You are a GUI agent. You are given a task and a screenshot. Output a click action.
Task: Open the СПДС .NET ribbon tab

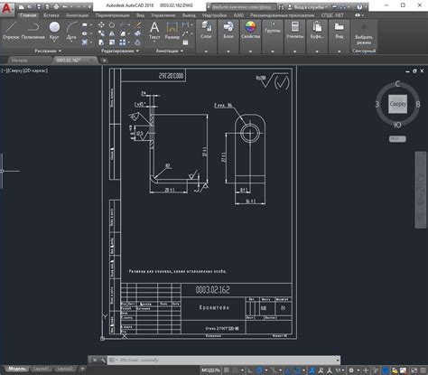click(x=332, y=15)
